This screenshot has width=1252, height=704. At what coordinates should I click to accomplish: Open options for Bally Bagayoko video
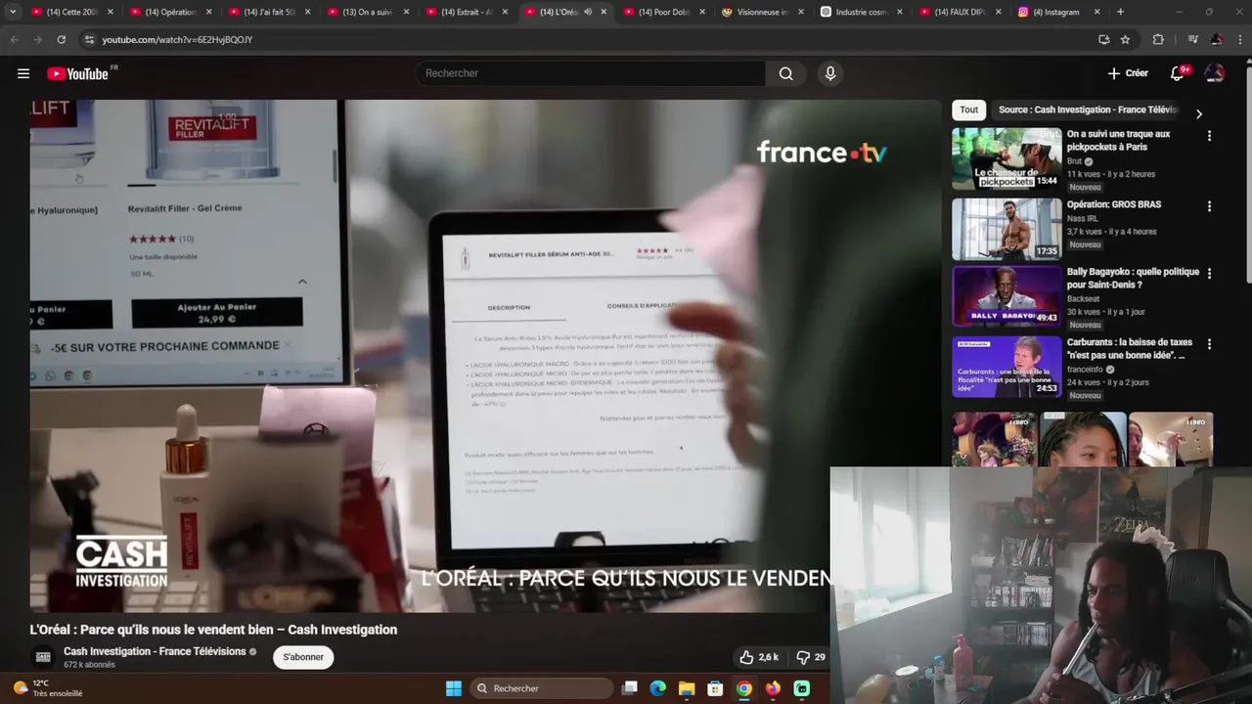point(1209,274)
